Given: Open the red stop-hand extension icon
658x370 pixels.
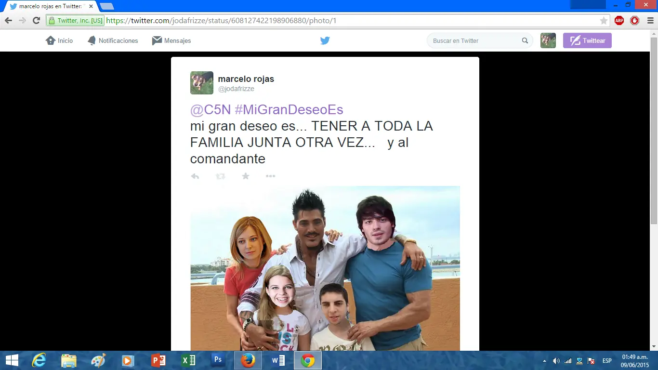Looking at the screenshot, I should 635,21.
